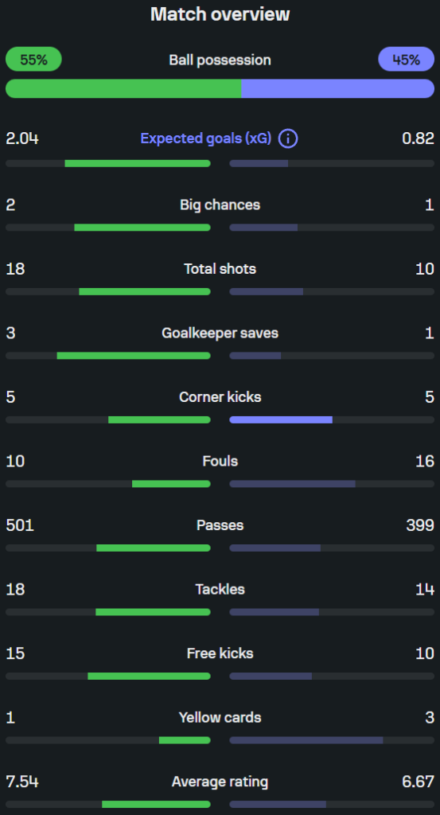Click the green Expected goals bar
The image size is (440, 815).
click(138, 163)
